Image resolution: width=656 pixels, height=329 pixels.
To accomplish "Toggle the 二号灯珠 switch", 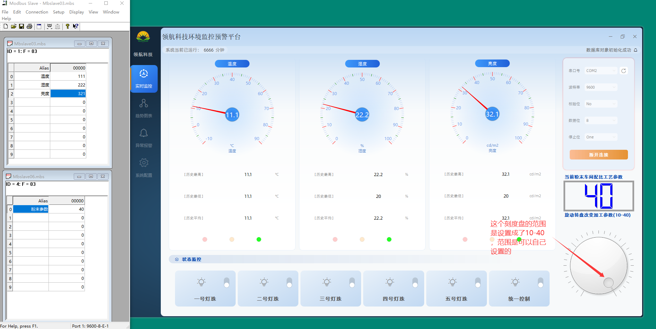I will (289, 282).
